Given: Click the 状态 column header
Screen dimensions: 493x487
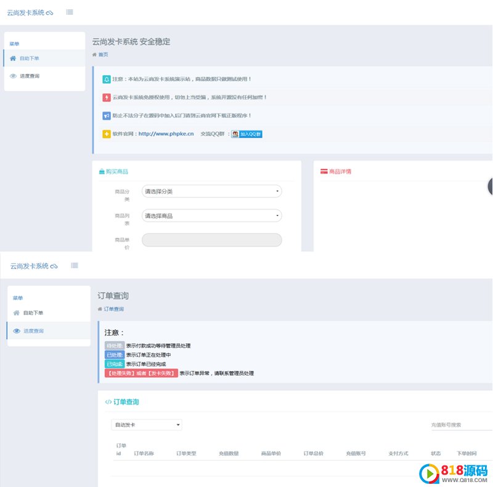Looking at the screenshot, I should 436,453.
